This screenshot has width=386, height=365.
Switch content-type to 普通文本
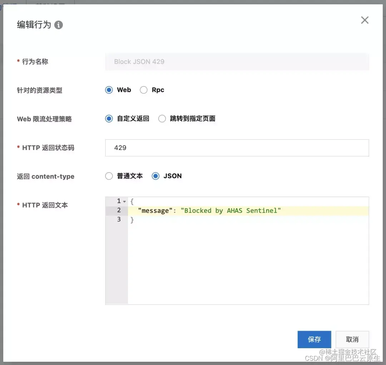pos(109,176)
